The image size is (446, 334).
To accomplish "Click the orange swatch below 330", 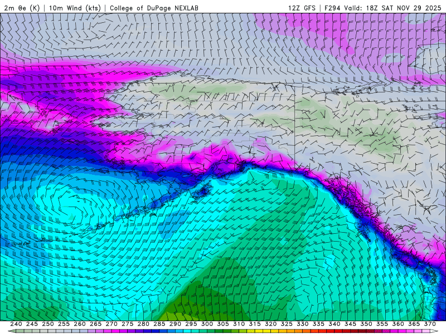I will point(299,331).
